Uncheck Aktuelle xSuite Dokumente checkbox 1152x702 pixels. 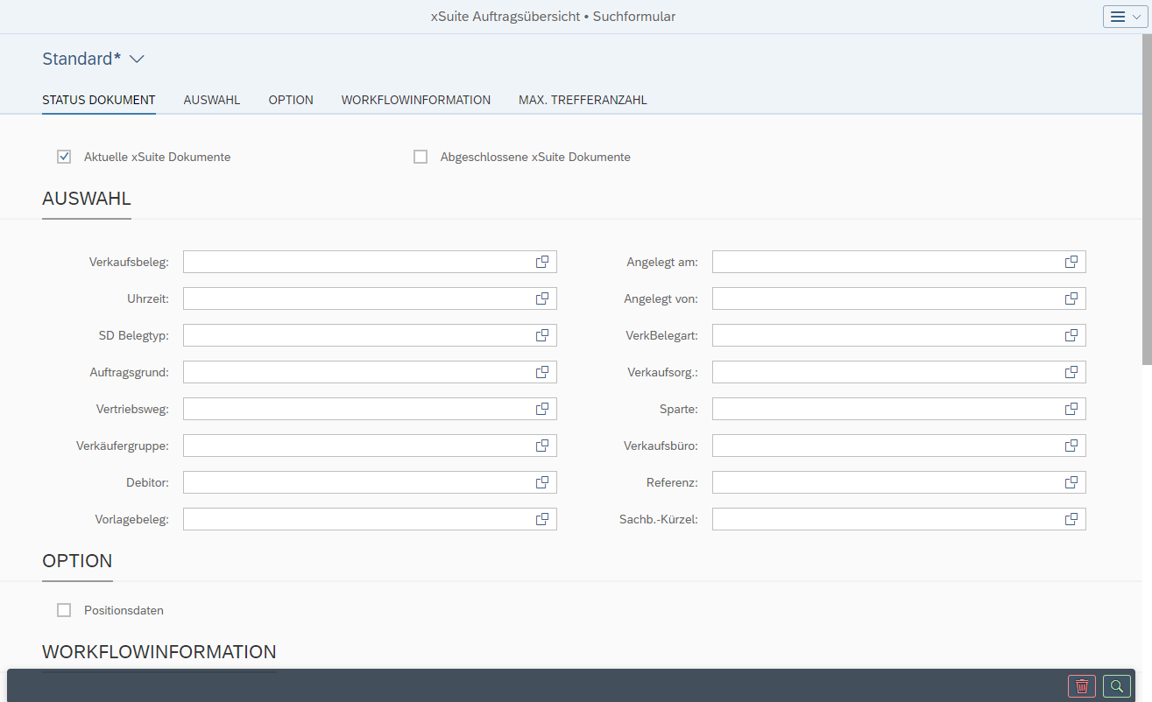point(64,157)
